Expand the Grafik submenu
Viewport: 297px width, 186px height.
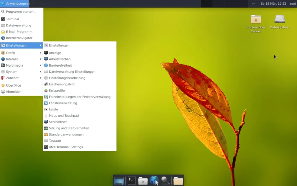(12, 53)
